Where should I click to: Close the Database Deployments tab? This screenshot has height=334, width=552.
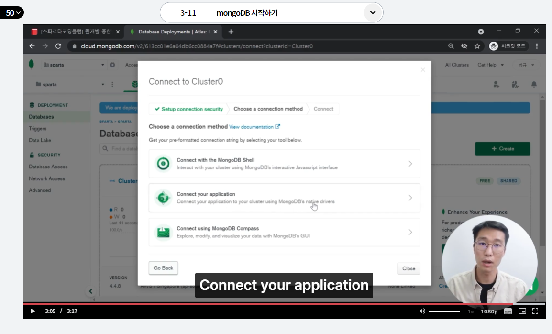tap(215, 32)
